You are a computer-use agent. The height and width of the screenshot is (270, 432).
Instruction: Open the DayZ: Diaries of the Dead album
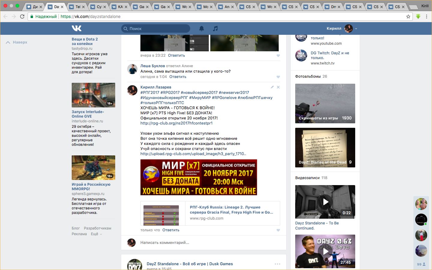325,148
